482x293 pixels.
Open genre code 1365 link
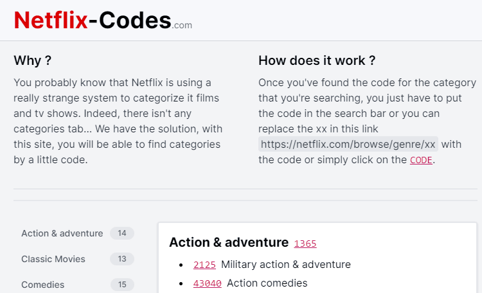tap(305, 244)
